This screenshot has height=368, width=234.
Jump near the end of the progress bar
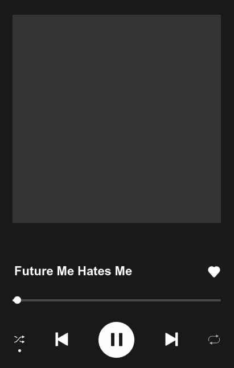pyautogui.click(x=216, y=300)
